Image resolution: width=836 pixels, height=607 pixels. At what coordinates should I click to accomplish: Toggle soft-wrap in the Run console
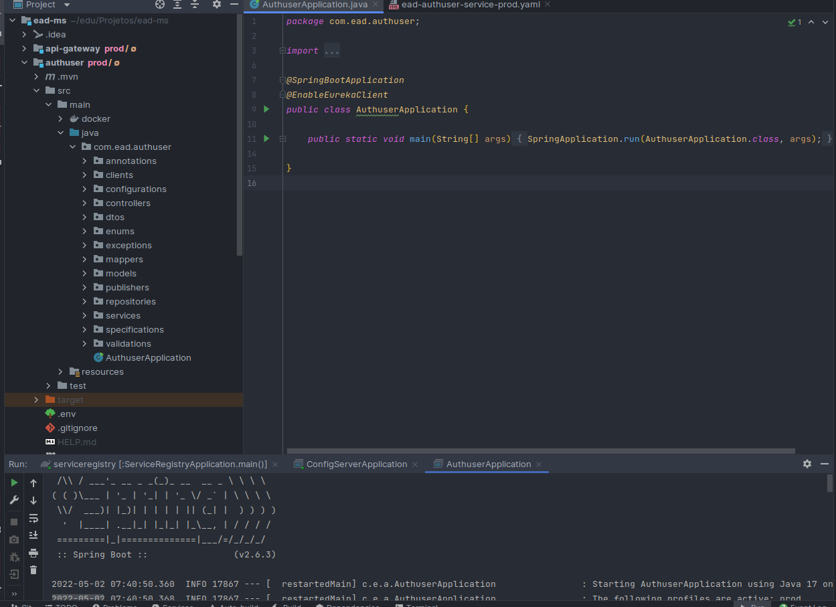(33, 518)
